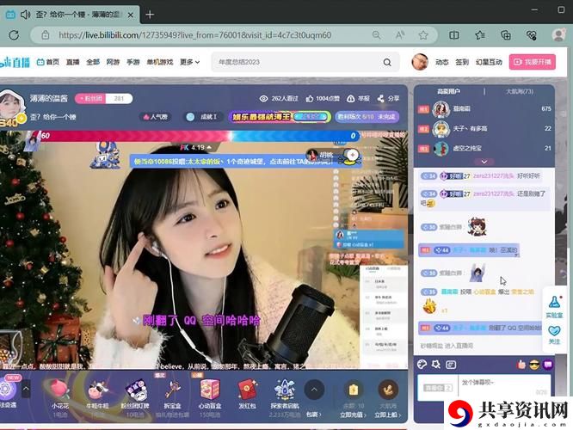Send thumbs-up emoji in chat bar
The width and height of the screenshot is (573, 430).
click(x=521, y=365)
